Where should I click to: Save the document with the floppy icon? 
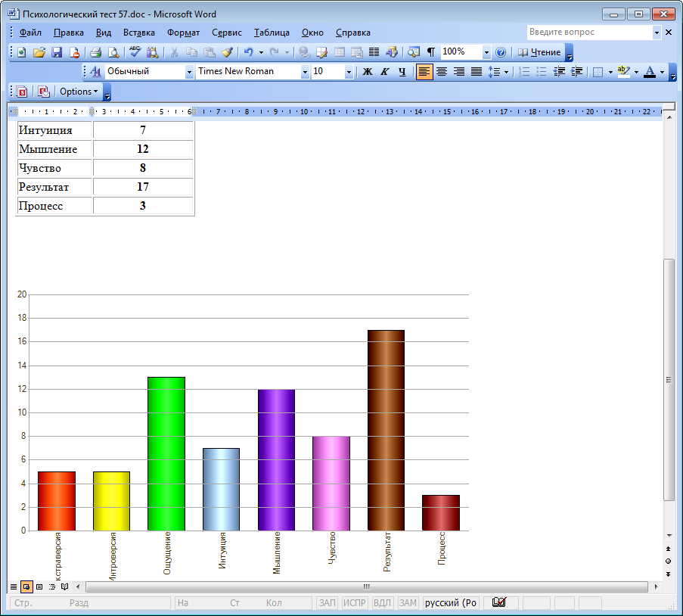pyautogui.click(x=57, y=53)
